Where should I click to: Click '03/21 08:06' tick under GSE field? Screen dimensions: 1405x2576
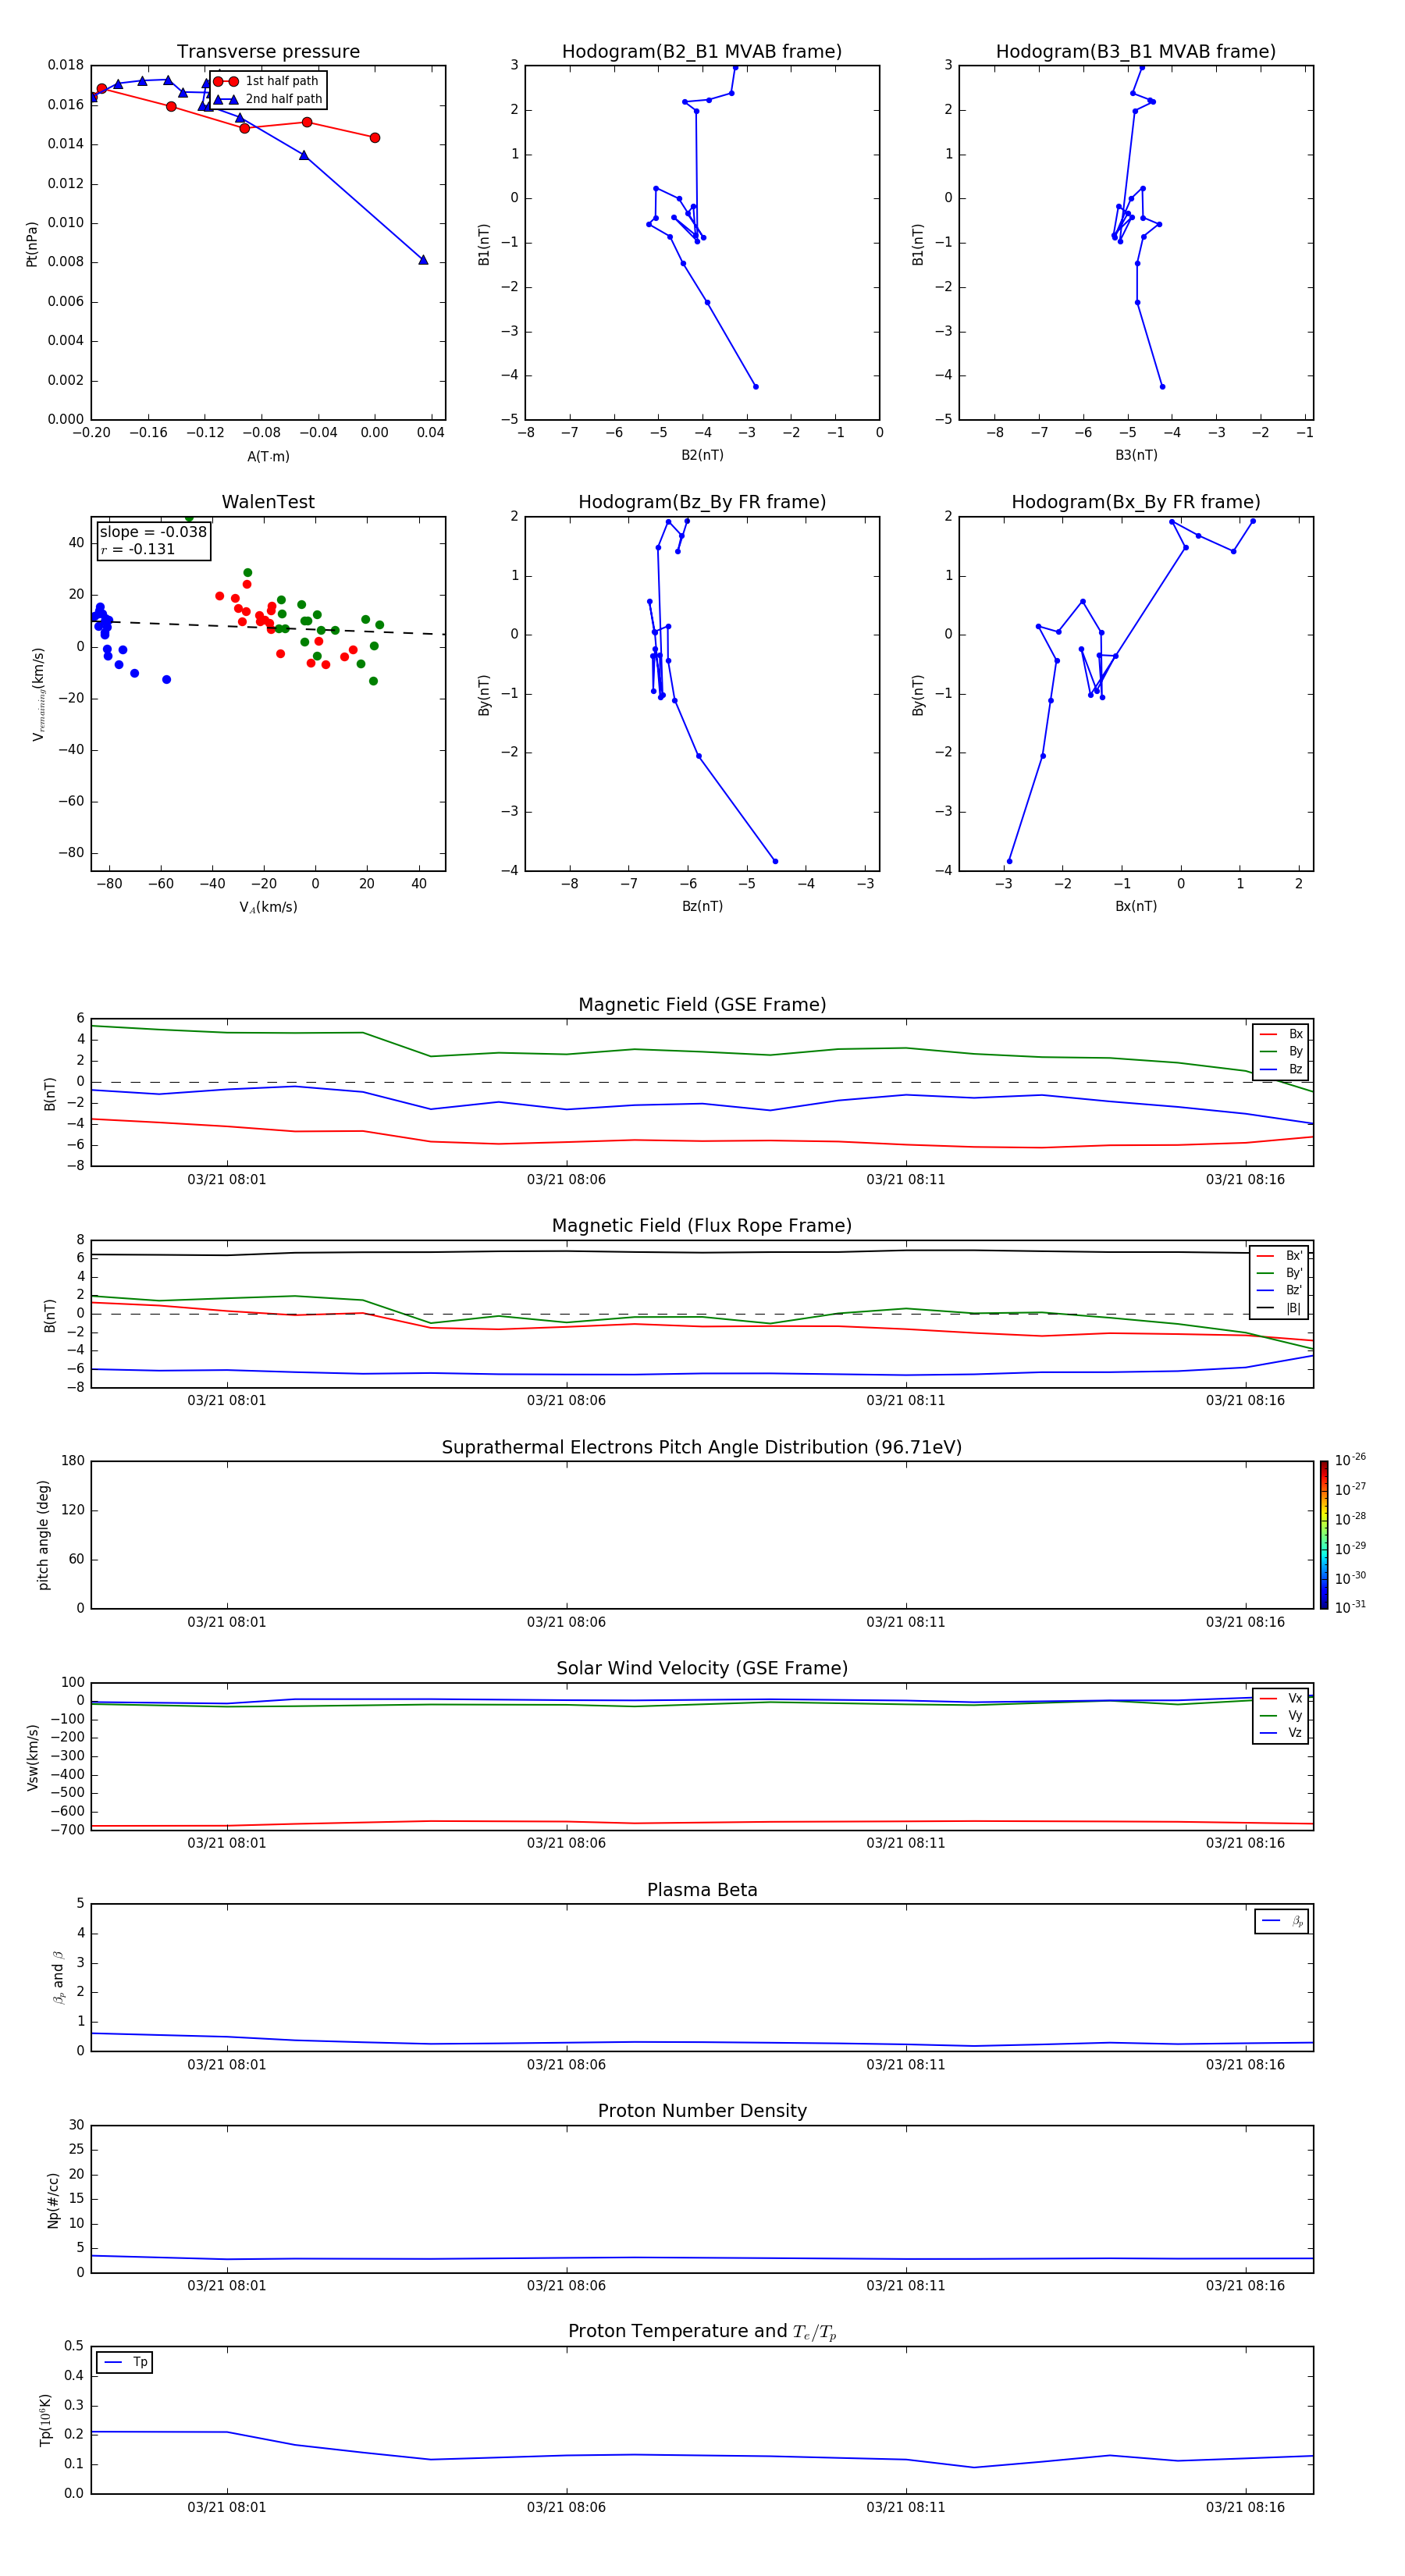point(566,1180)
